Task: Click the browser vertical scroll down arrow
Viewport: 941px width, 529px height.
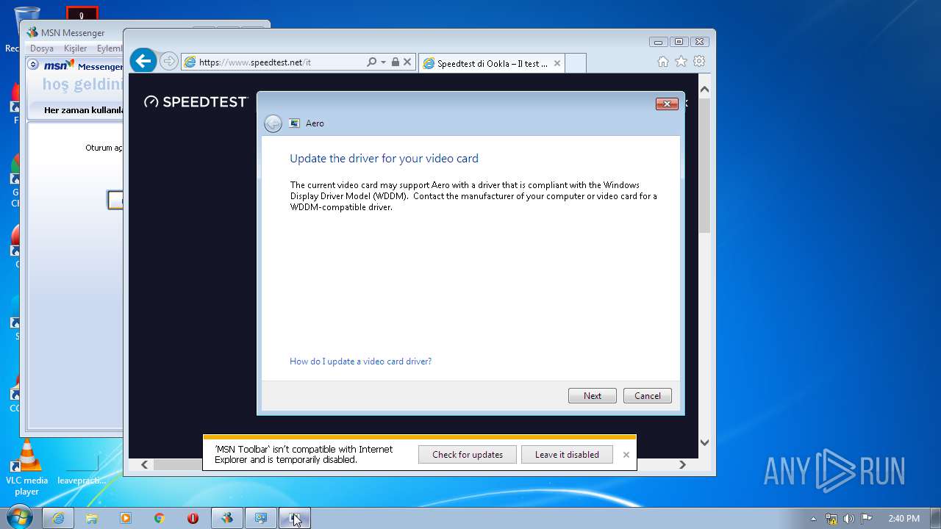Action: pyautogui.click(x=704, y=442)
